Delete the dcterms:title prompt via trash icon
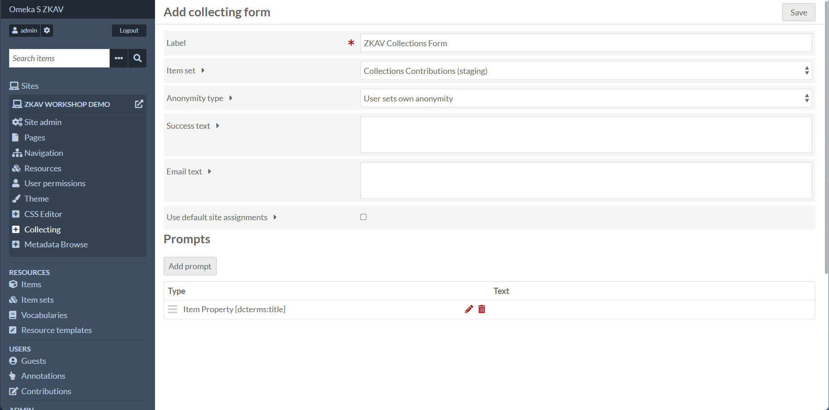The image size is (829, 410). [x=482, y=309]
